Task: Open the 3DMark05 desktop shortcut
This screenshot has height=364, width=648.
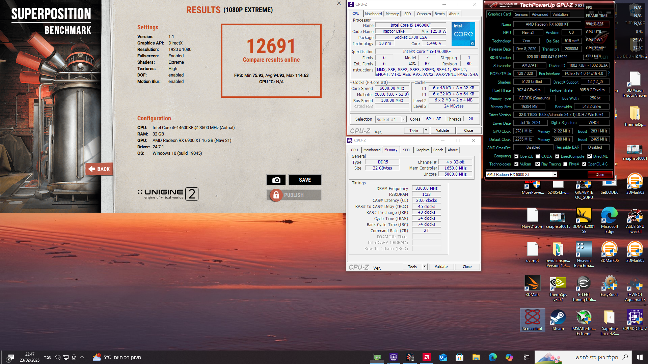Action: [x=635, y=252]
